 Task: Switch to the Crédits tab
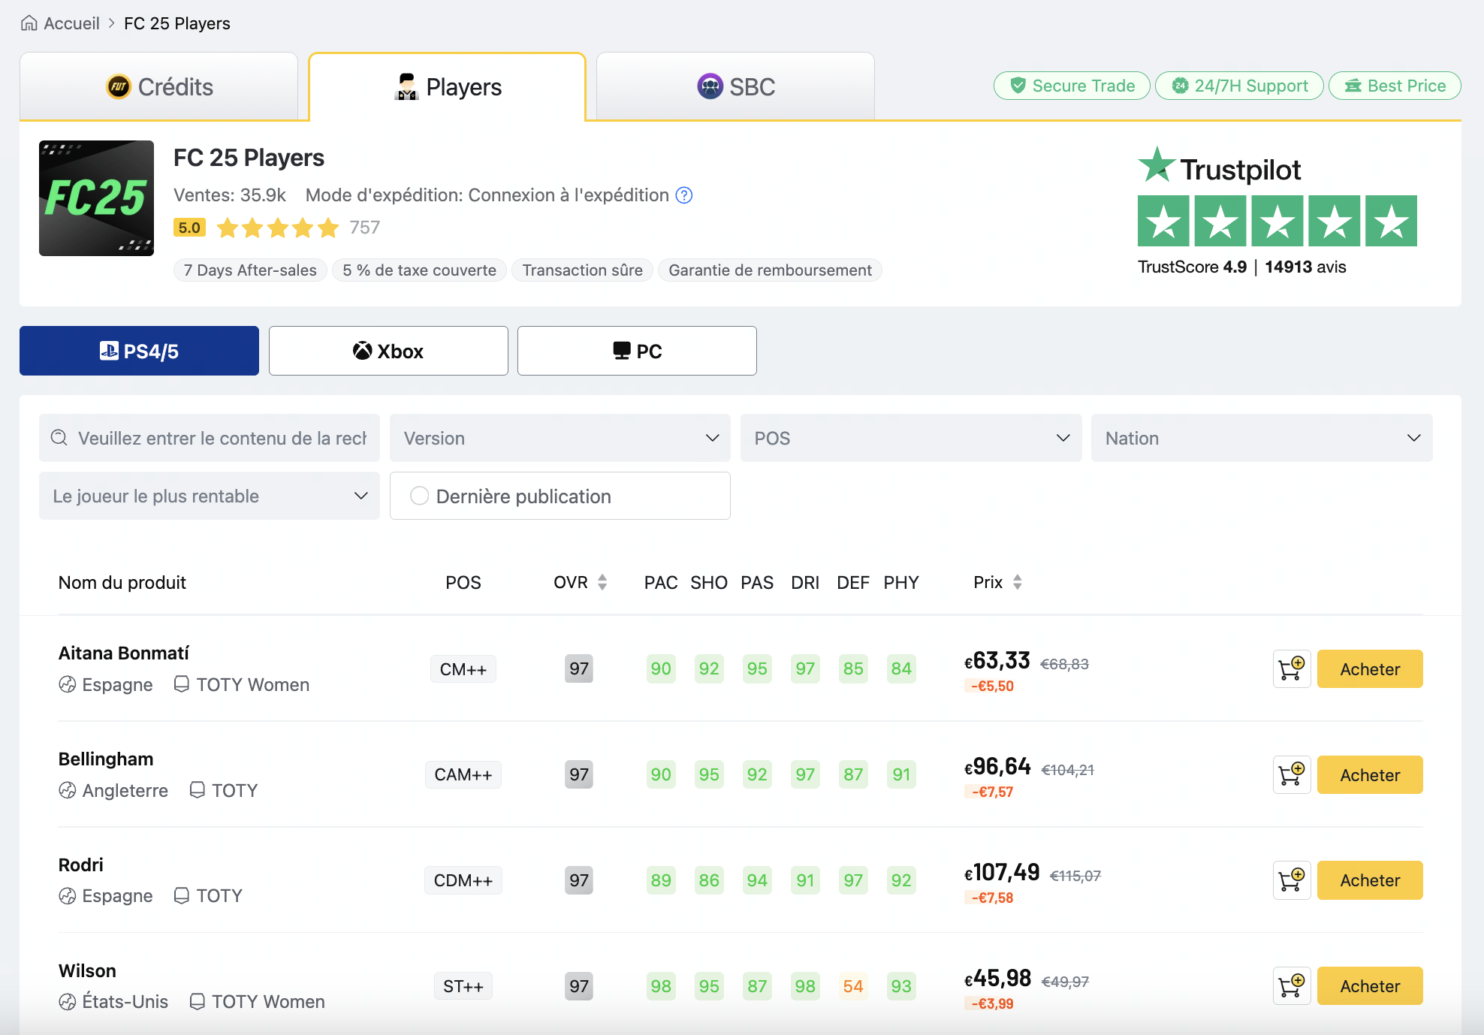coord(158,86)
